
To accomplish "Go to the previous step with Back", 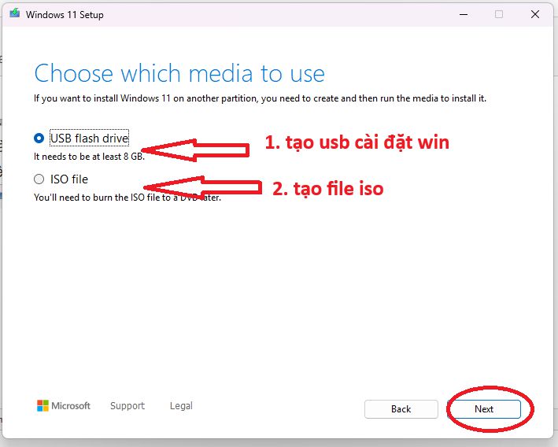I will tap(401, 409).
